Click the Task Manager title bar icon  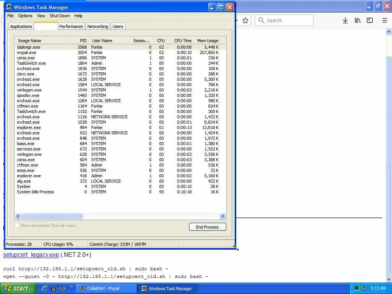point(9,7)
